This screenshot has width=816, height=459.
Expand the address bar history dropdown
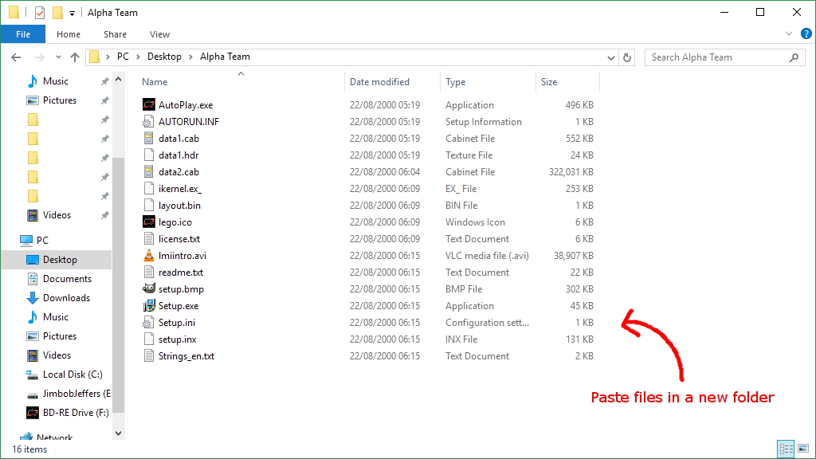611,57
